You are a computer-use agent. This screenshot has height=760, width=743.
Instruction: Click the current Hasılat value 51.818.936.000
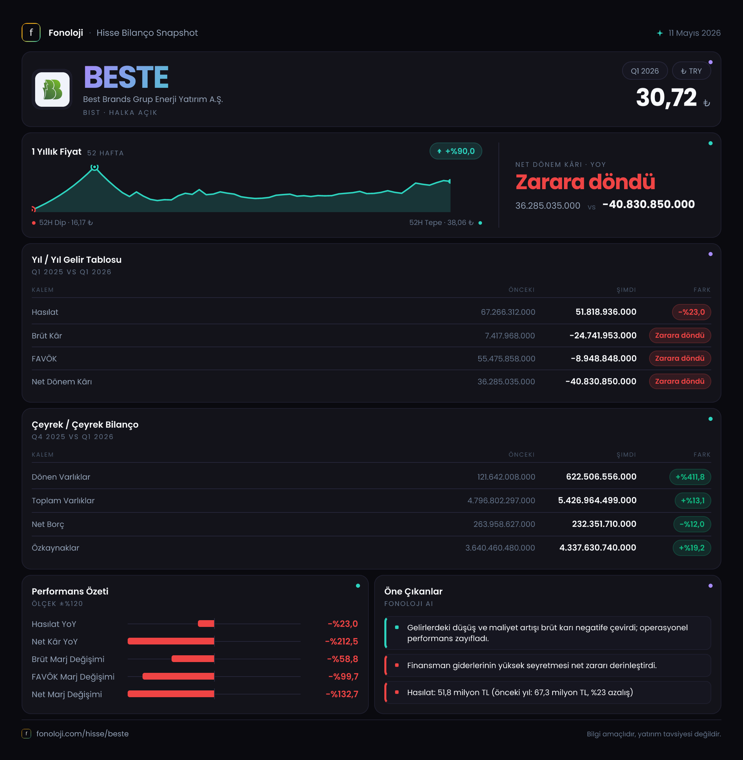pos(606,312)
